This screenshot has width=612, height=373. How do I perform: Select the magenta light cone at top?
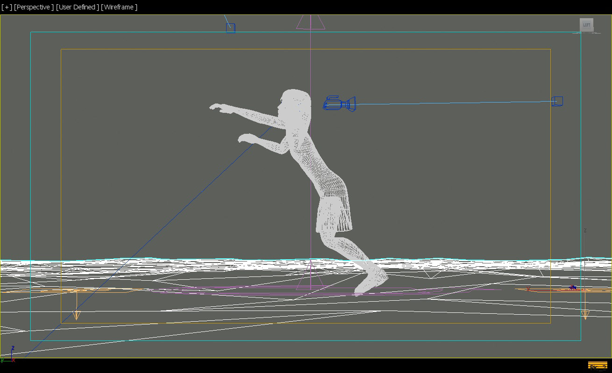tap(311, 22)
